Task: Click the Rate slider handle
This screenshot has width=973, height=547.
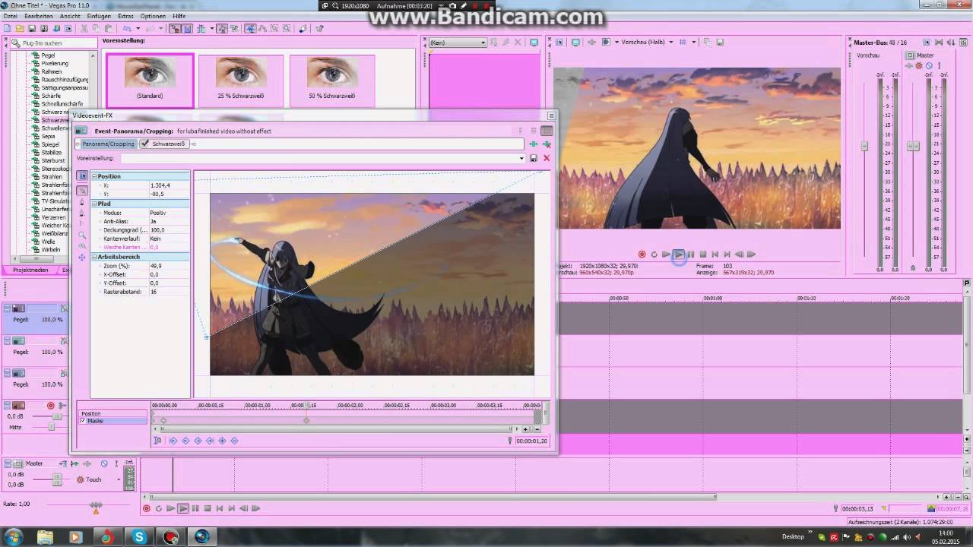Action: coord(96,505)
